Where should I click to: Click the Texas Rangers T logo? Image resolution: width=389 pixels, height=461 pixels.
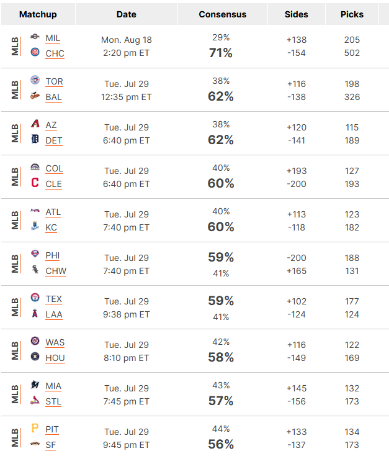(35, 298)
